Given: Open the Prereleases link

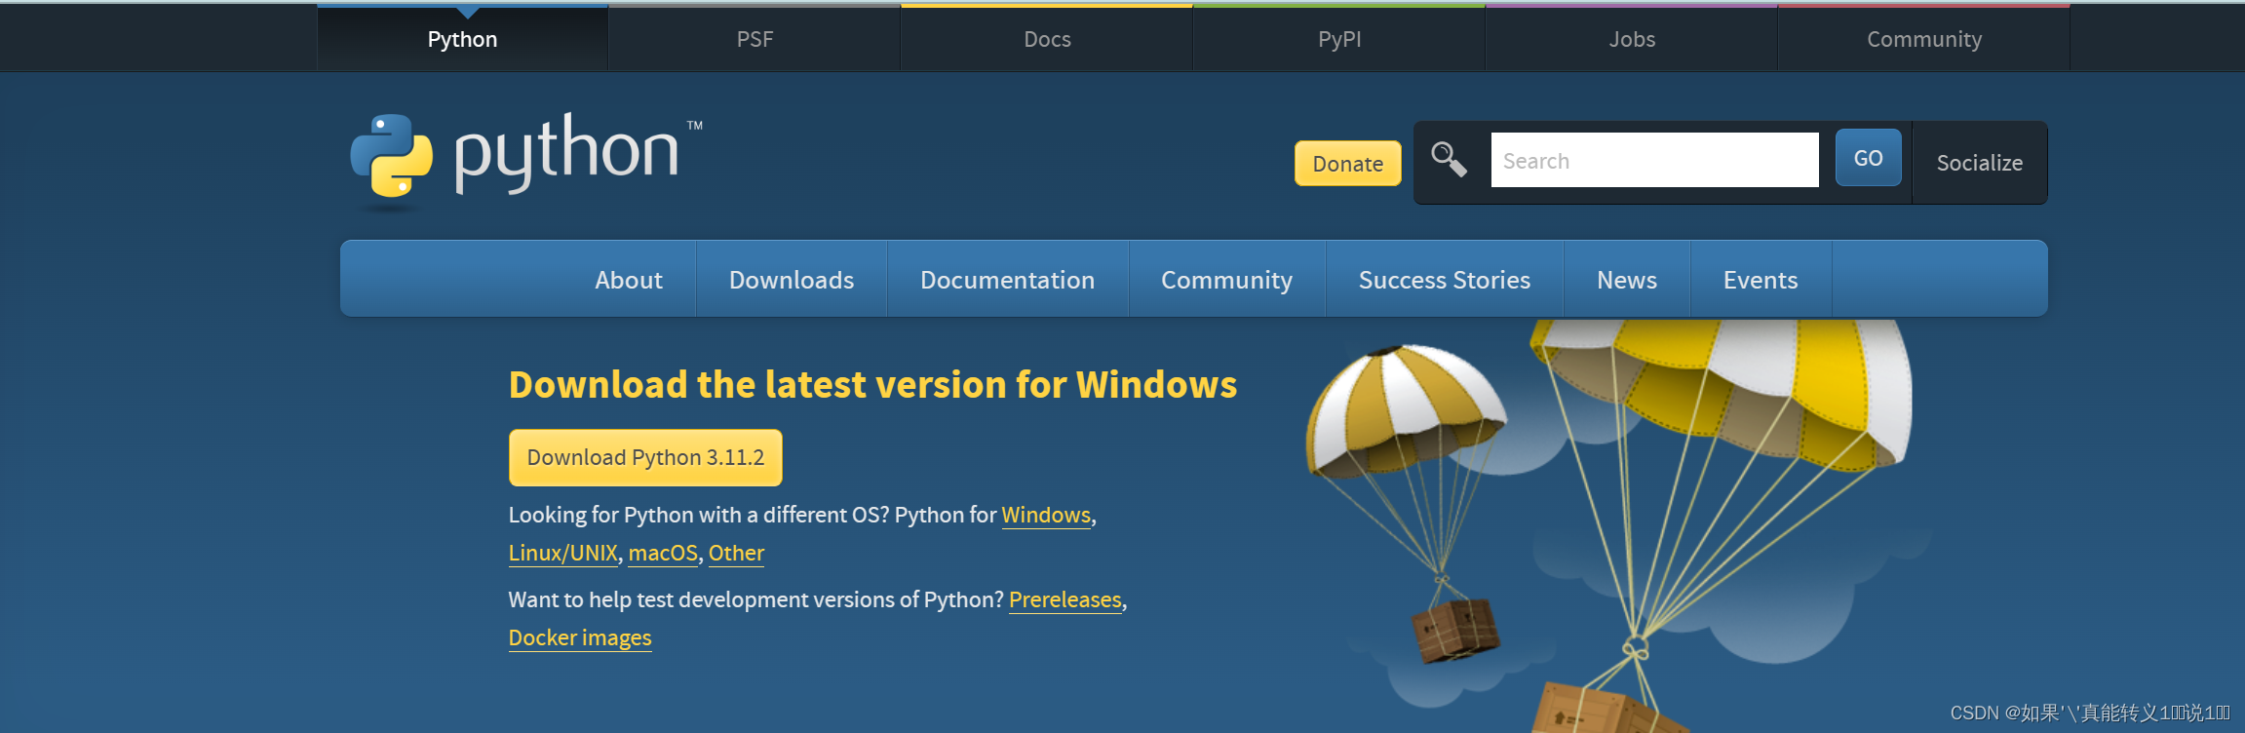Looking at the screenshot, I should tap(1065, 599).
